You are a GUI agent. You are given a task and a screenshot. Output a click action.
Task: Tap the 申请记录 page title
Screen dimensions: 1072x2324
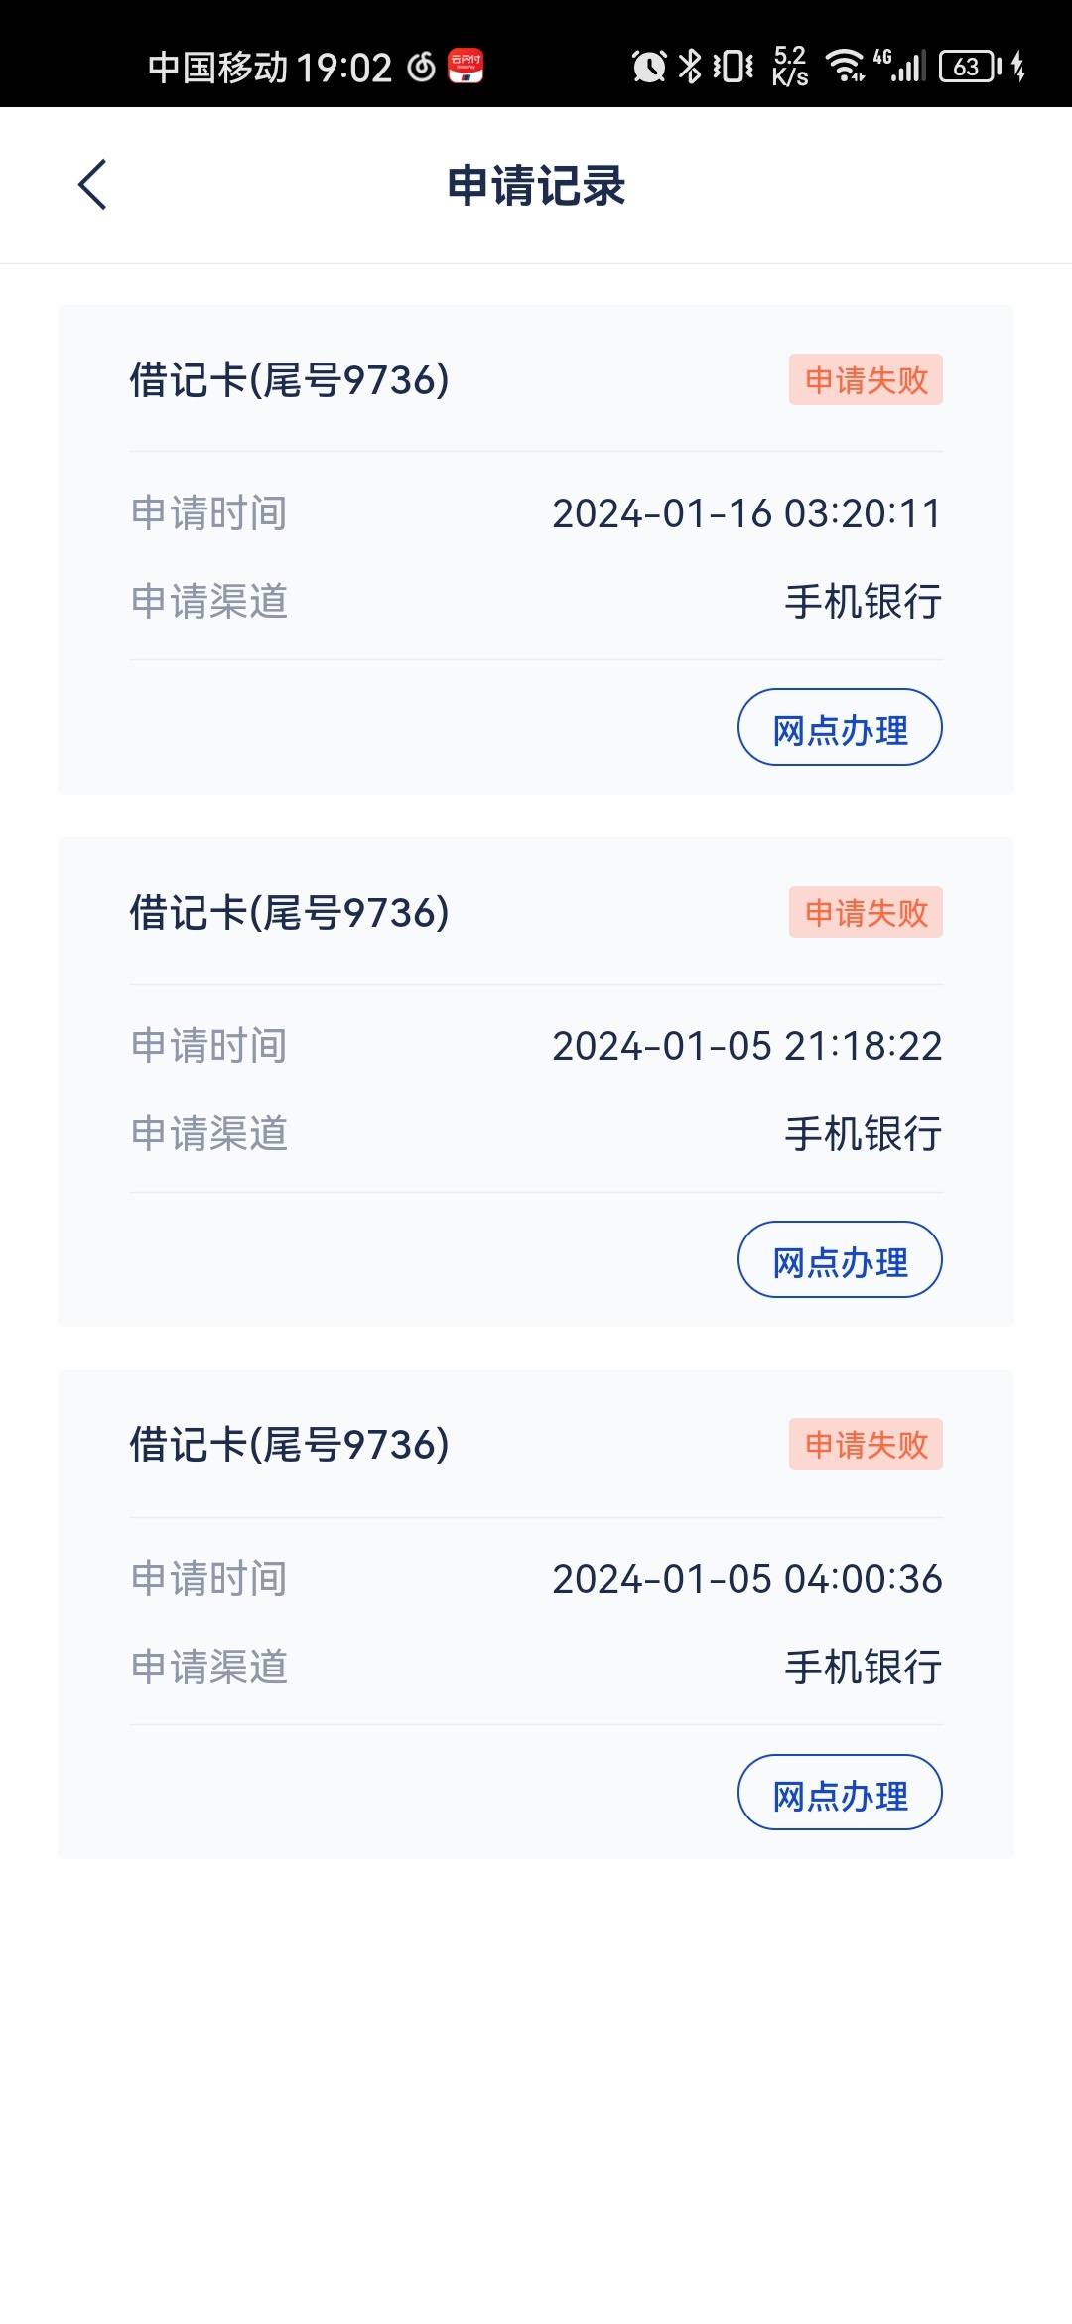coord(536,186)
